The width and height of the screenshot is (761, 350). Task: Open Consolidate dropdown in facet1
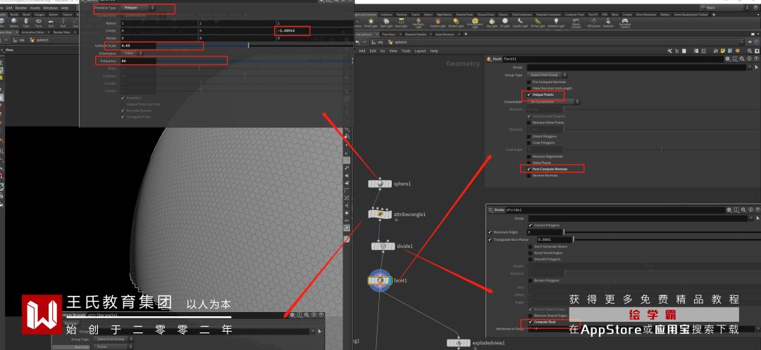553,102
